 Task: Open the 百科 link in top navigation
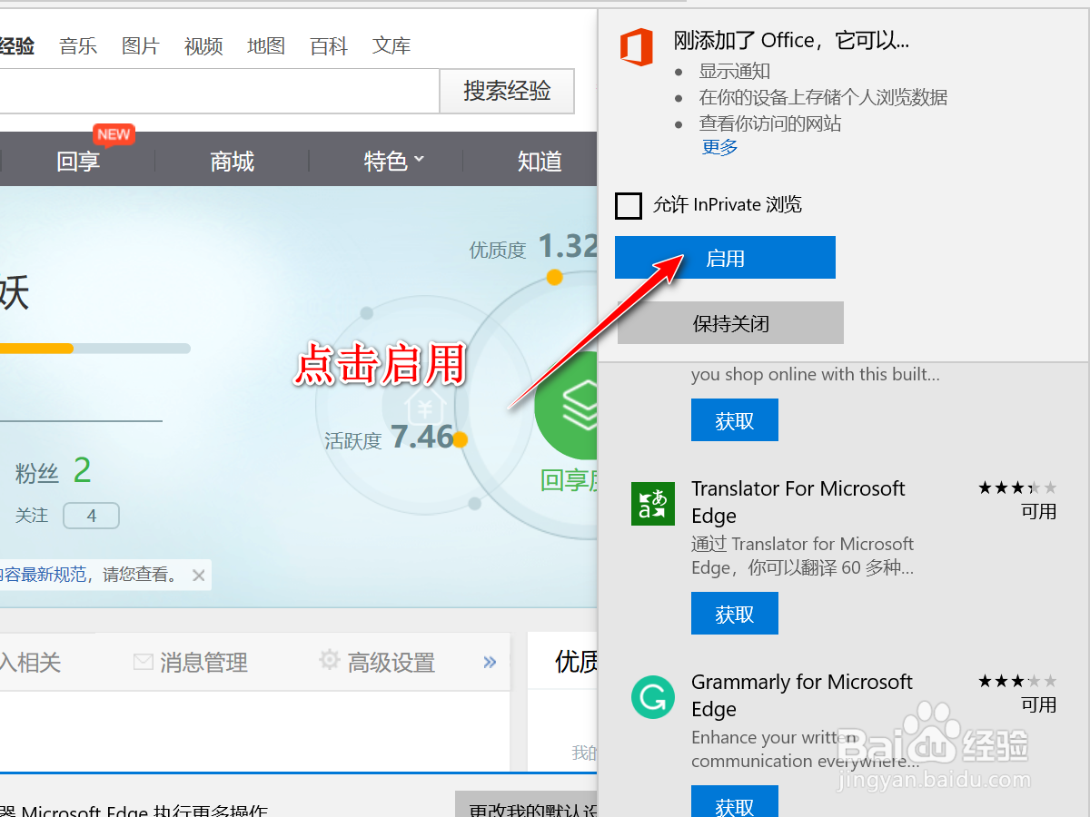[329, 45]
